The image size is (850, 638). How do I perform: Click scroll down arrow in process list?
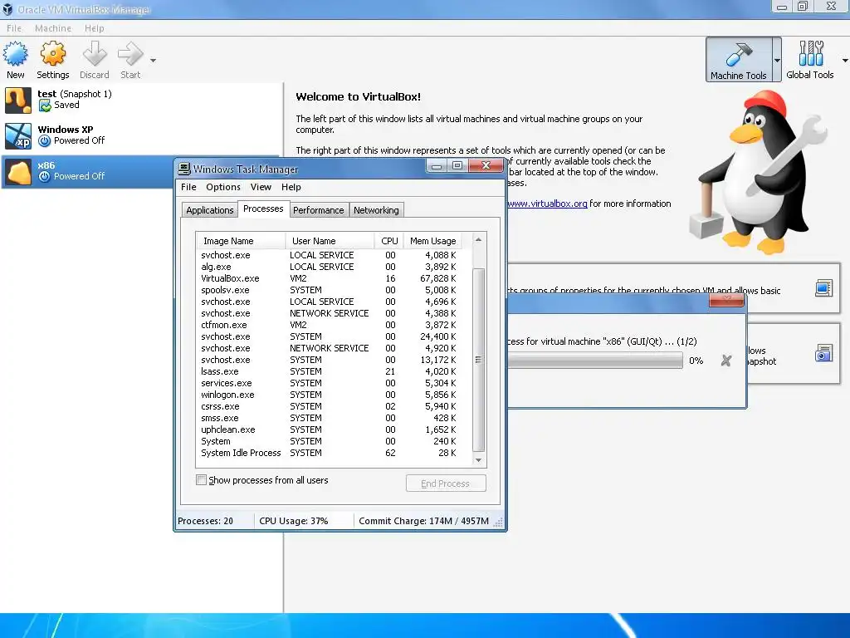click(x=478, y=460)
